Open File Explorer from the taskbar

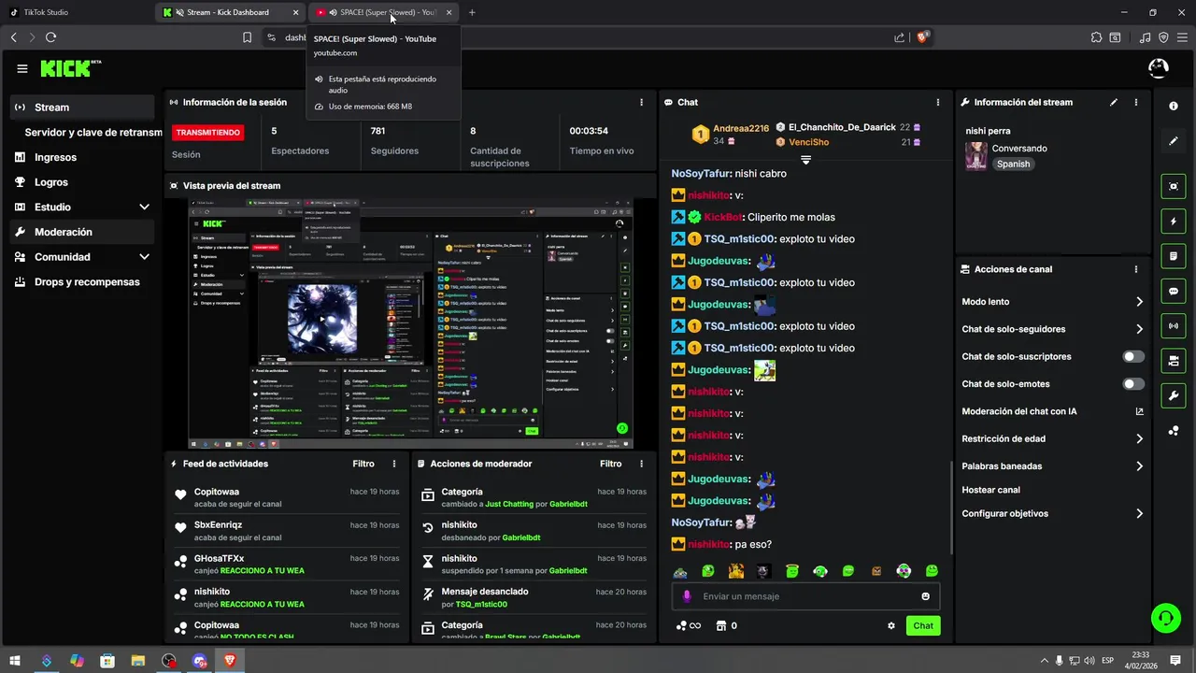[x=137, y=661]
